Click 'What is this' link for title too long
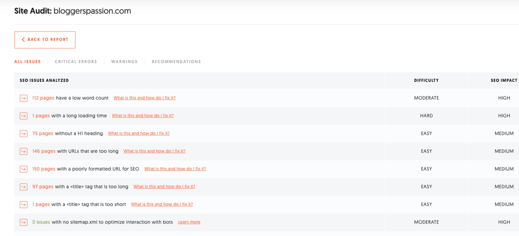 [164, 187]
